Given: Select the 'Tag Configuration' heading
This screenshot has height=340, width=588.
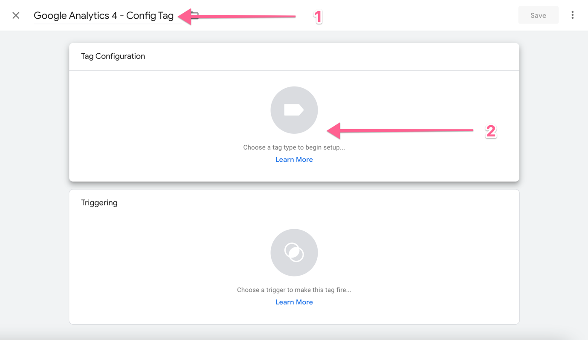Looking at the screenshot, I should (x=113, y=56).
